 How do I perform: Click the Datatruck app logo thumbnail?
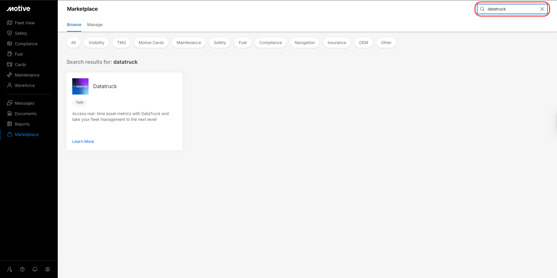[x=80, y=86]
